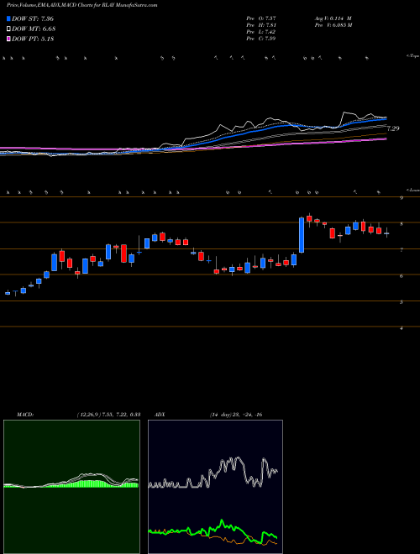Click the price axis label 4
The height and width of the screenshot is (554, 420).
[402, 328]
